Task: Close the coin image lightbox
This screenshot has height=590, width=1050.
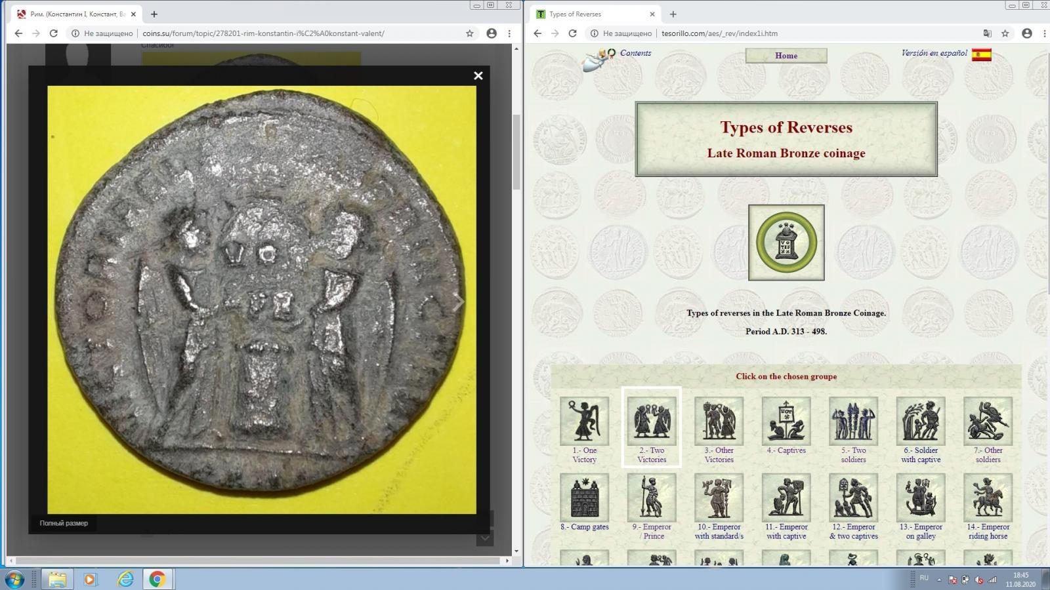Action: tap(478, 75)
